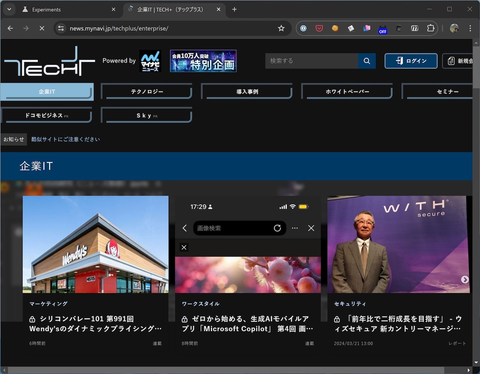Viewport: 480px width, 374px height.
Task: Open the 1Password extension icon
Action: (303, 28)
